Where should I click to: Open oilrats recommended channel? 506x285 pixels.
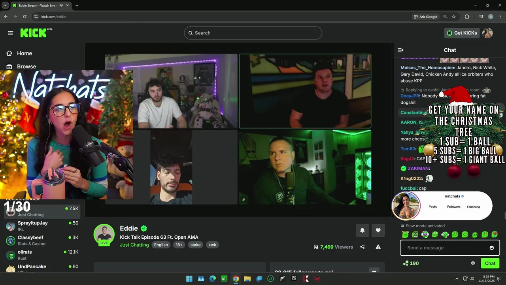click(42, 255)
